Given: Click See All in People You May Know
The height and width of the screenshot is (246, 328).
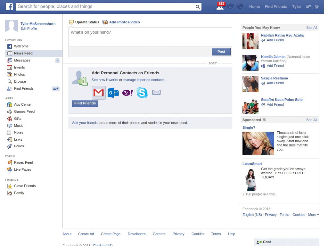Looking at the screenshot, I should pyautogui.click(x=311, y=28).
